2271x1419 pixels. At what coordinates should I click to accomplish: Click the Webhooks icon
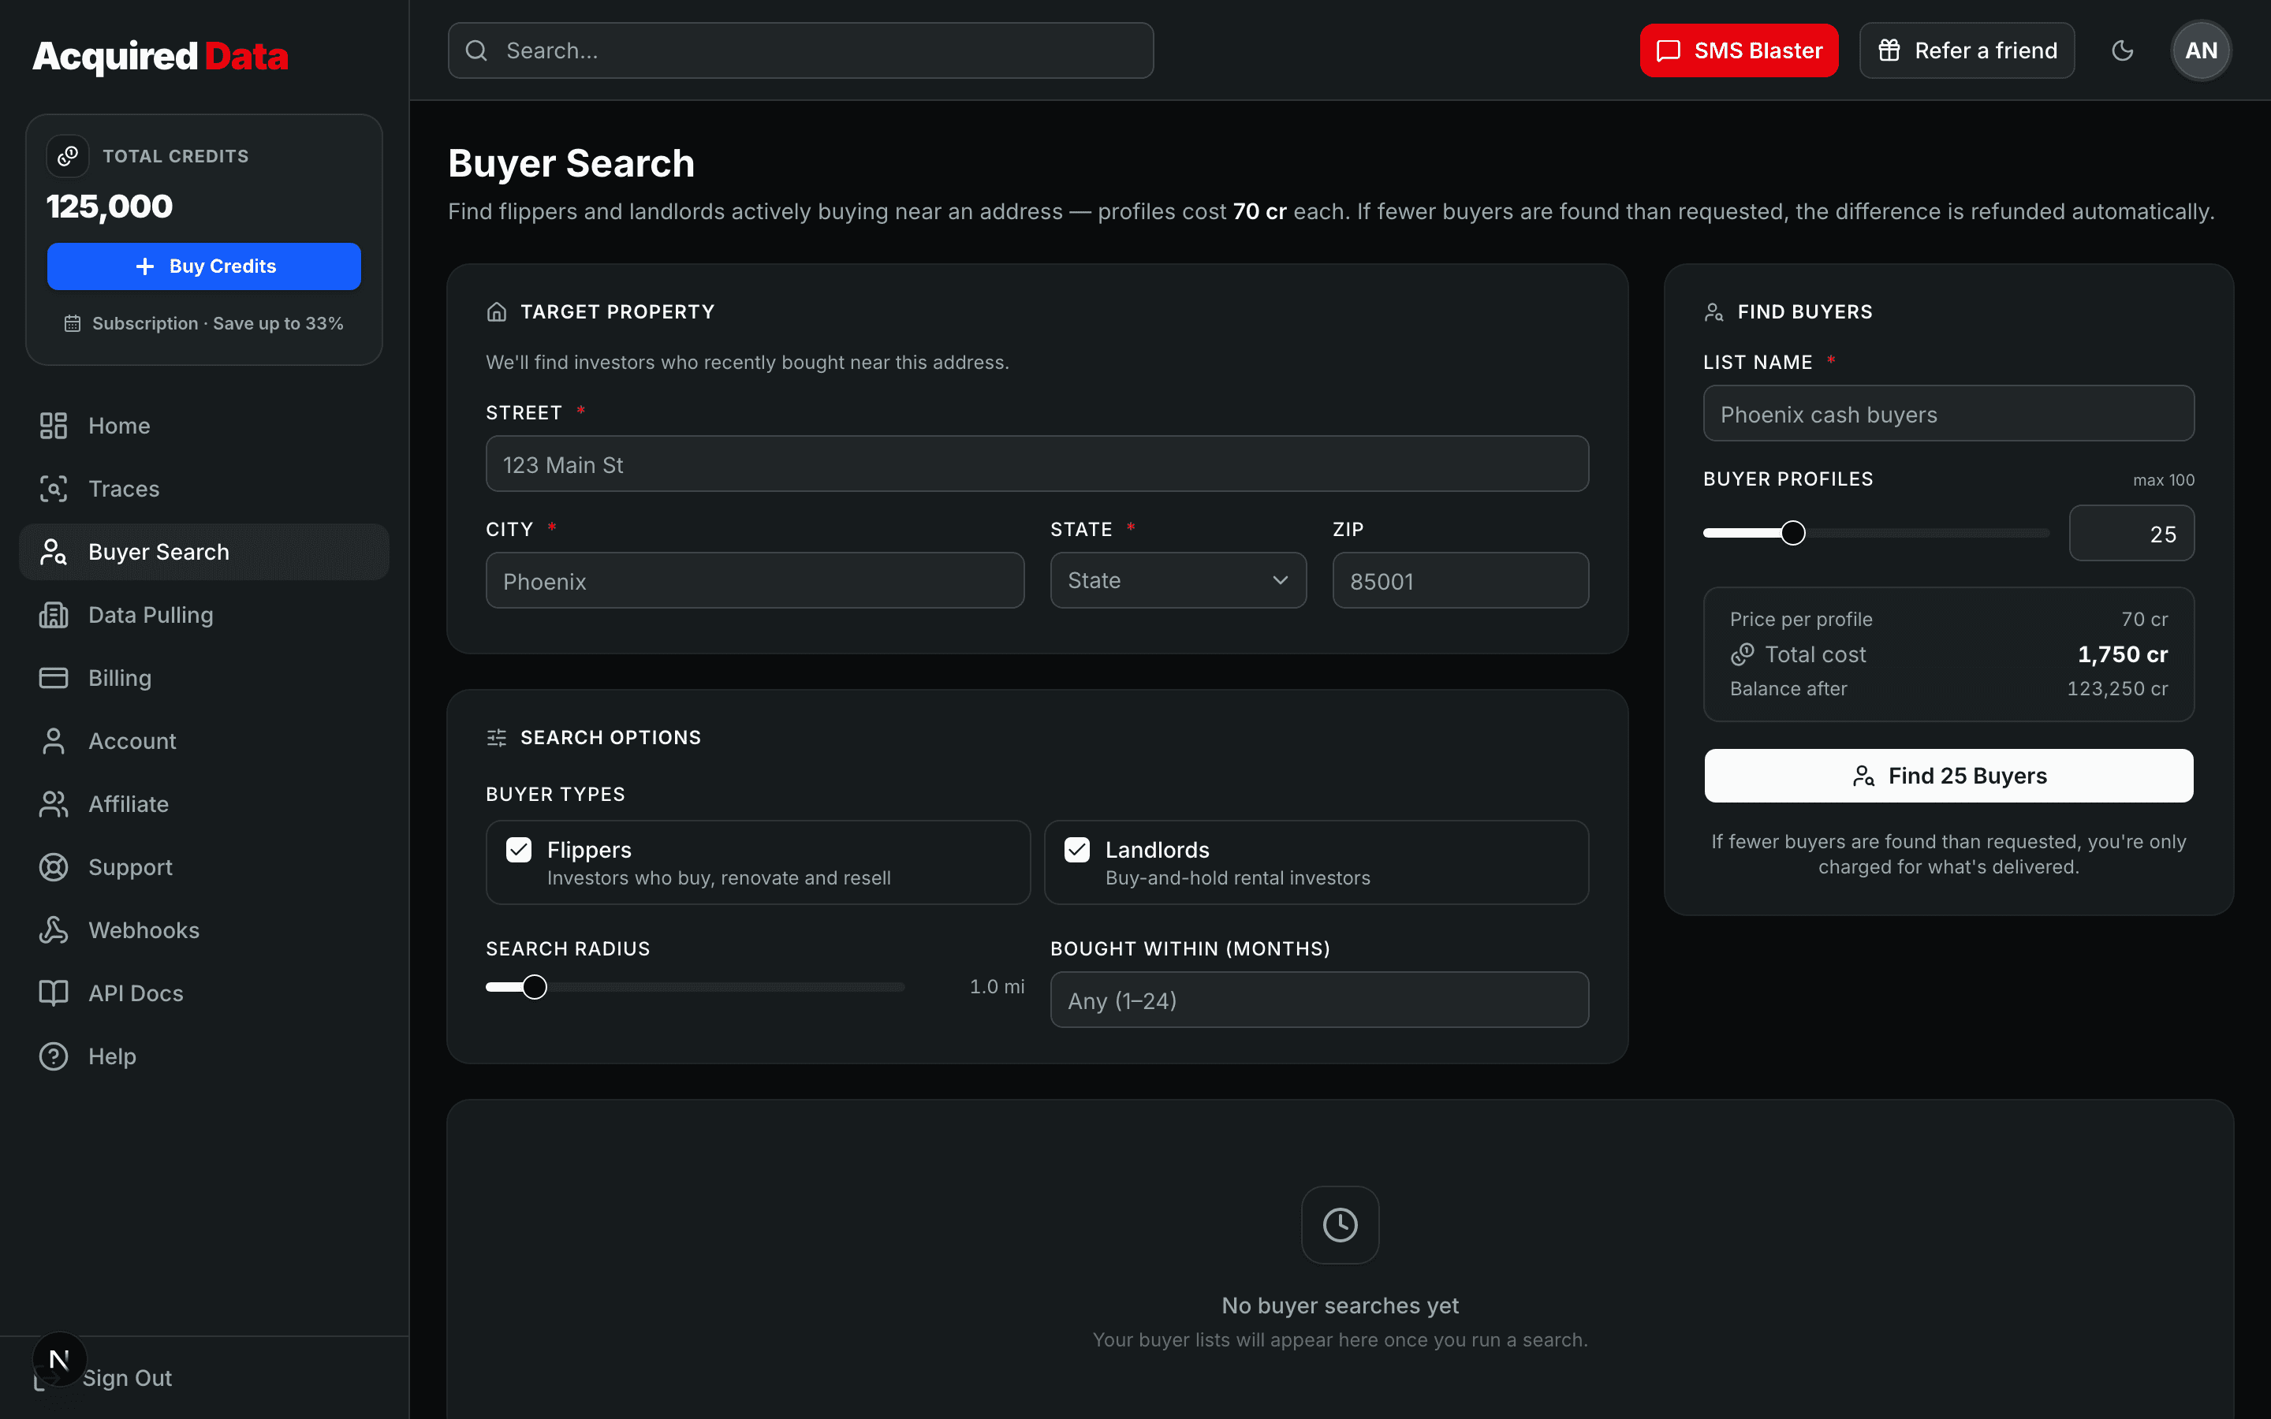54,930
